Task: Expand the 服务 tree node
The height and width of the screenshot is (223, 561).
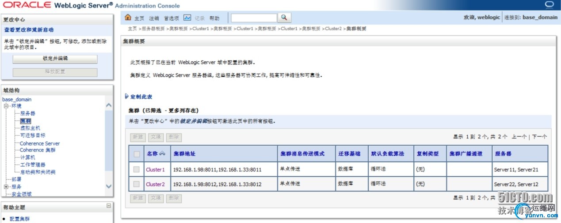Action: click(x=6, y=187)
